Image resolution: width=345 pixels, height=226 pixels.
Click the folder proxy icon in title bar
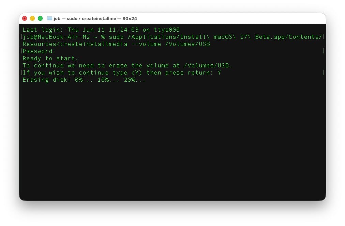[x=50, y=18]
